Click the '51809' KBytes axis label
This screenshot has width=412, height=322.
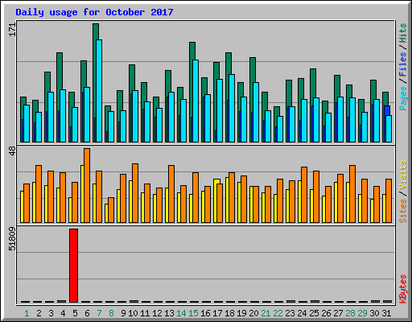[x=12, y=238]
